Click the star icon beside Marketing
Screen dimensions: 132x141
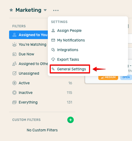coord(11,10)
